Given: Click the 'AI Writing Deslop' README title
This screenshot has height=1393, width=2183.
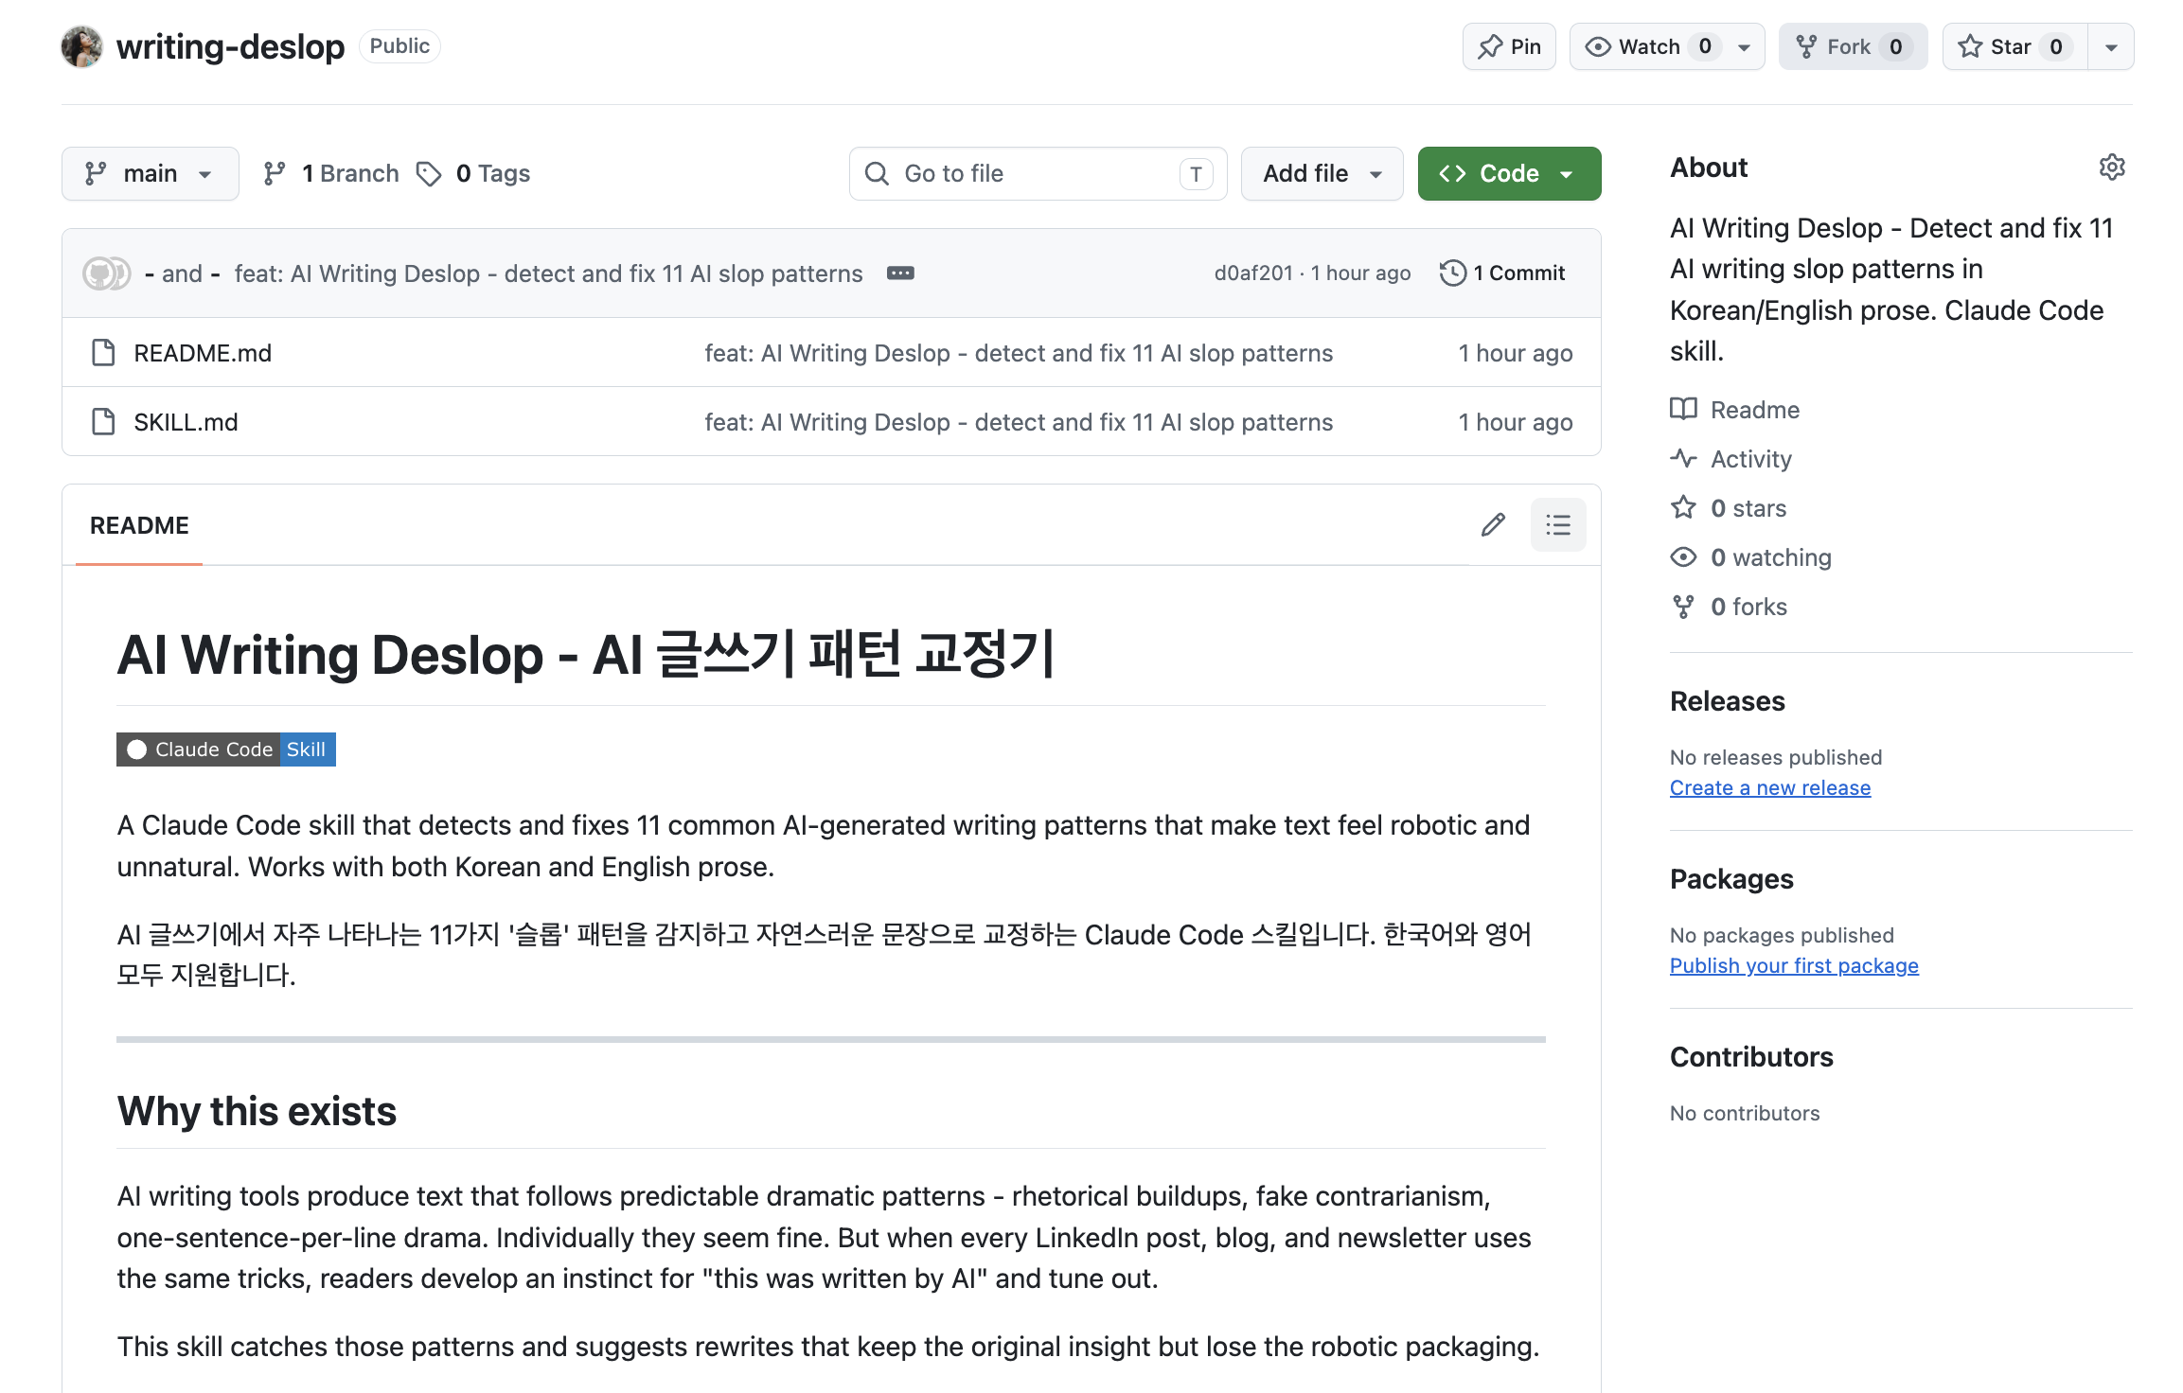Looking at the screenshot, I should [585, 655].
